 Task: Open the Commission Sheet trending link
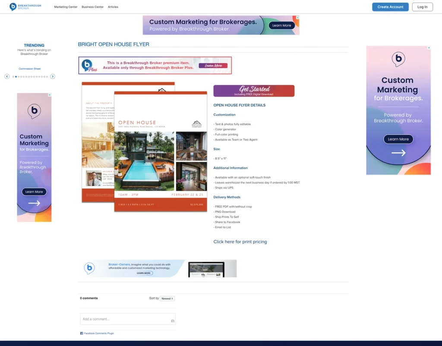(29, 68)
